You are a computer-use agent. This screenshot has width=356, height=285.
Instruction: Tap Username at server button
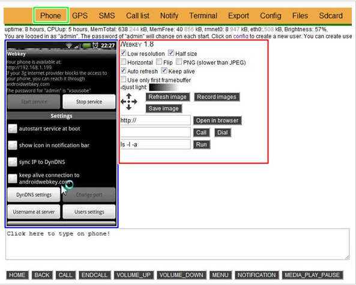coord(34,212)
